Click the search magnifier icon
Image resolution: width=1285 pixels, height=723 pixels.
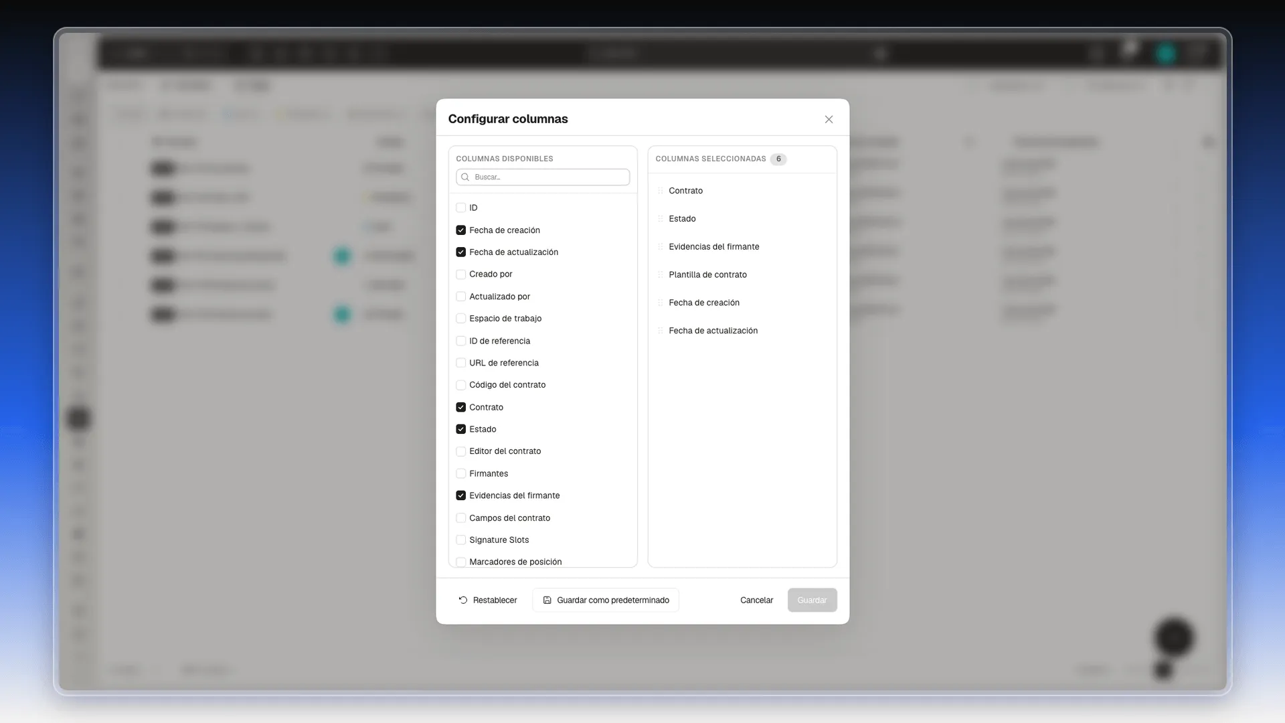click(x=465, y=177)
